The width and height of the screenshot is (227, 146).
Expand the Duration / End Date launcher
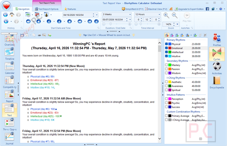(x=131, y=28)
